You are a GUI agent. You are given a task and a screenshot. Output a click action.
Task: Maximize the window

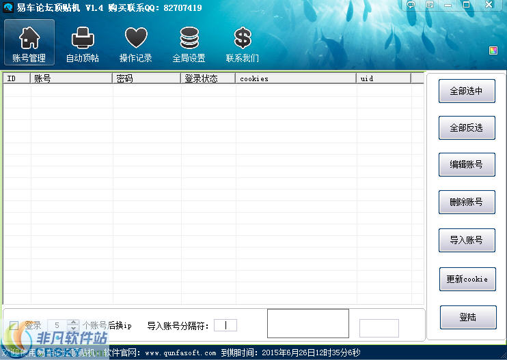466,5
